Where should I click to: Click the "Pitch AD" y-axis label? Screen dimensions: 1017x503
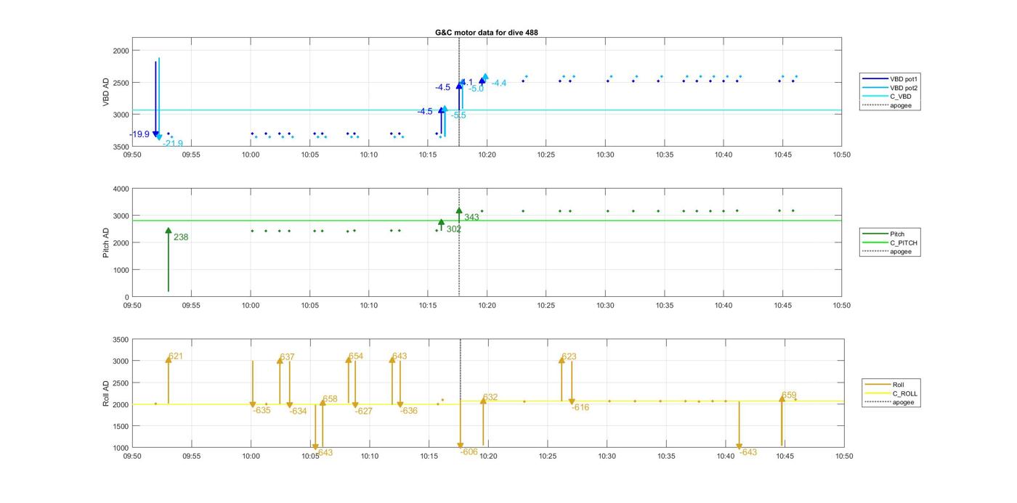click(106, 242)
